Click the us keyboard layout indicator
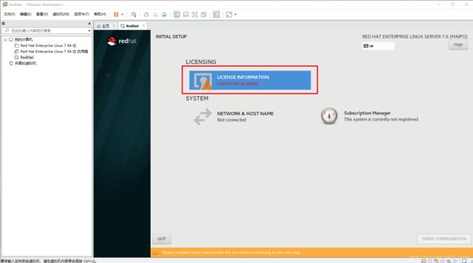473x263 pixels. click(x=378, y=46)
